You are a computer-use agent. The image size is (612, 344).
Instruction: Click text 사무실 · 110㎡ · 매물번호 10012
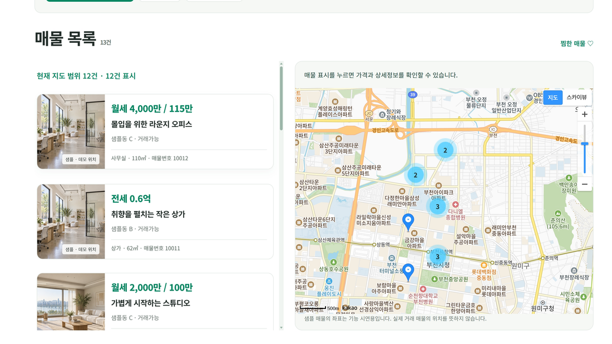pyautogui.click(x=150, y=158)
